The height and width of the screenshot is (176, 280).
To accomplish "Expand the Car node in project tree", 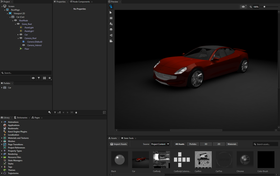I will click(x=18, y=35).
